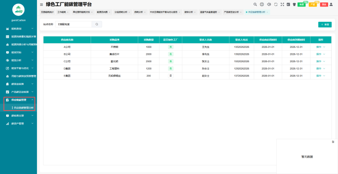338x174 pixels.
Task: Toggle fullscreen with the expand arrows icon
Action: click(x=282, y=5)
